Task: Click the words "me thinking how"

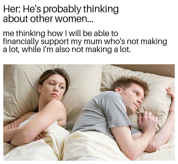Action: (33, 34)
